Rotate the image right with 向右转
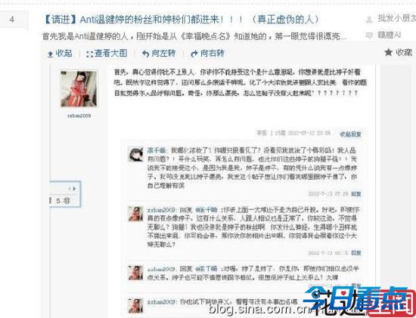The height and width of the screenshot is (318, 416). click(x=207, y=54)
